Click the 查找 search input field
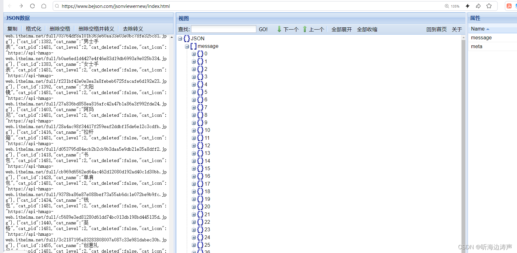This screenshot has height=253, width=517. point(224,29)
